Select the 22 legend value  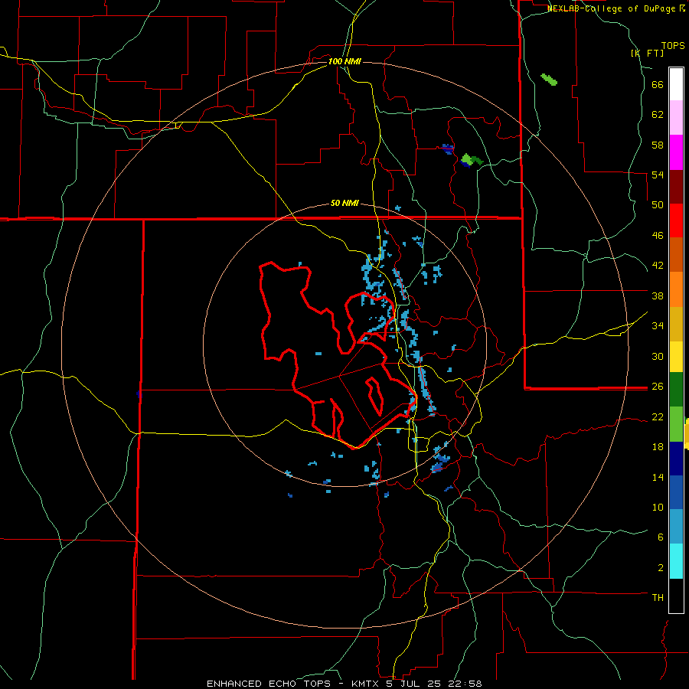click(658, 416)
